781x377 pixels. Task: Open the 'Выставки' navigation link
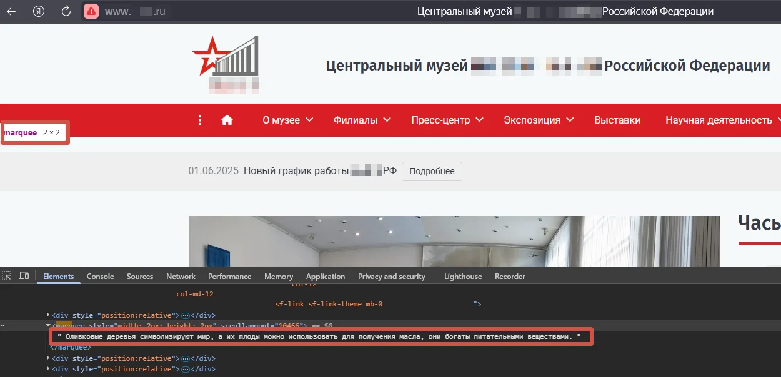[x=617, y=120]
